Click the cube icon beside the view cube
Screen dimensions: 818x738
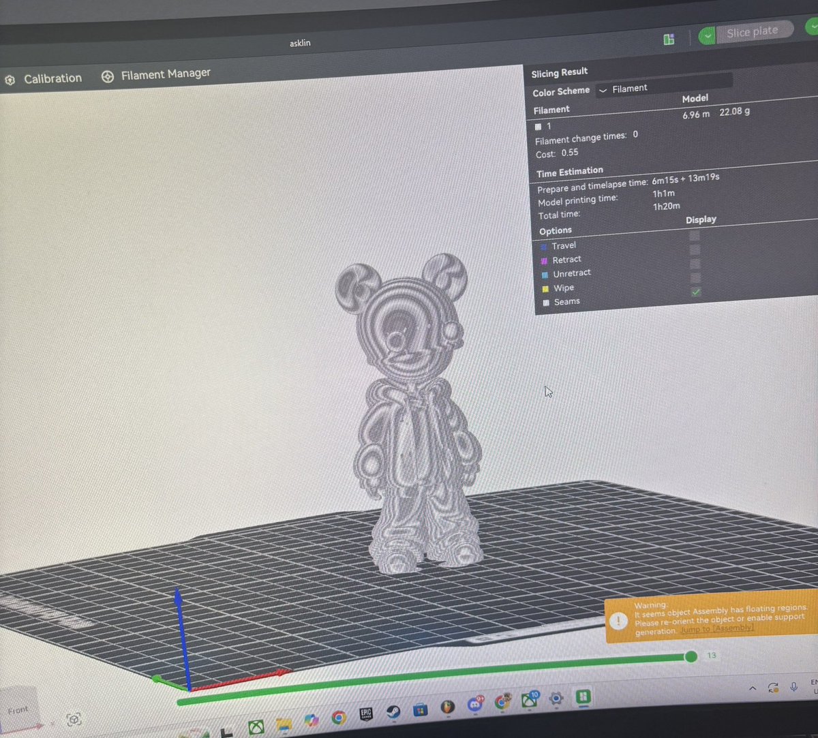[x=74, y=719]
